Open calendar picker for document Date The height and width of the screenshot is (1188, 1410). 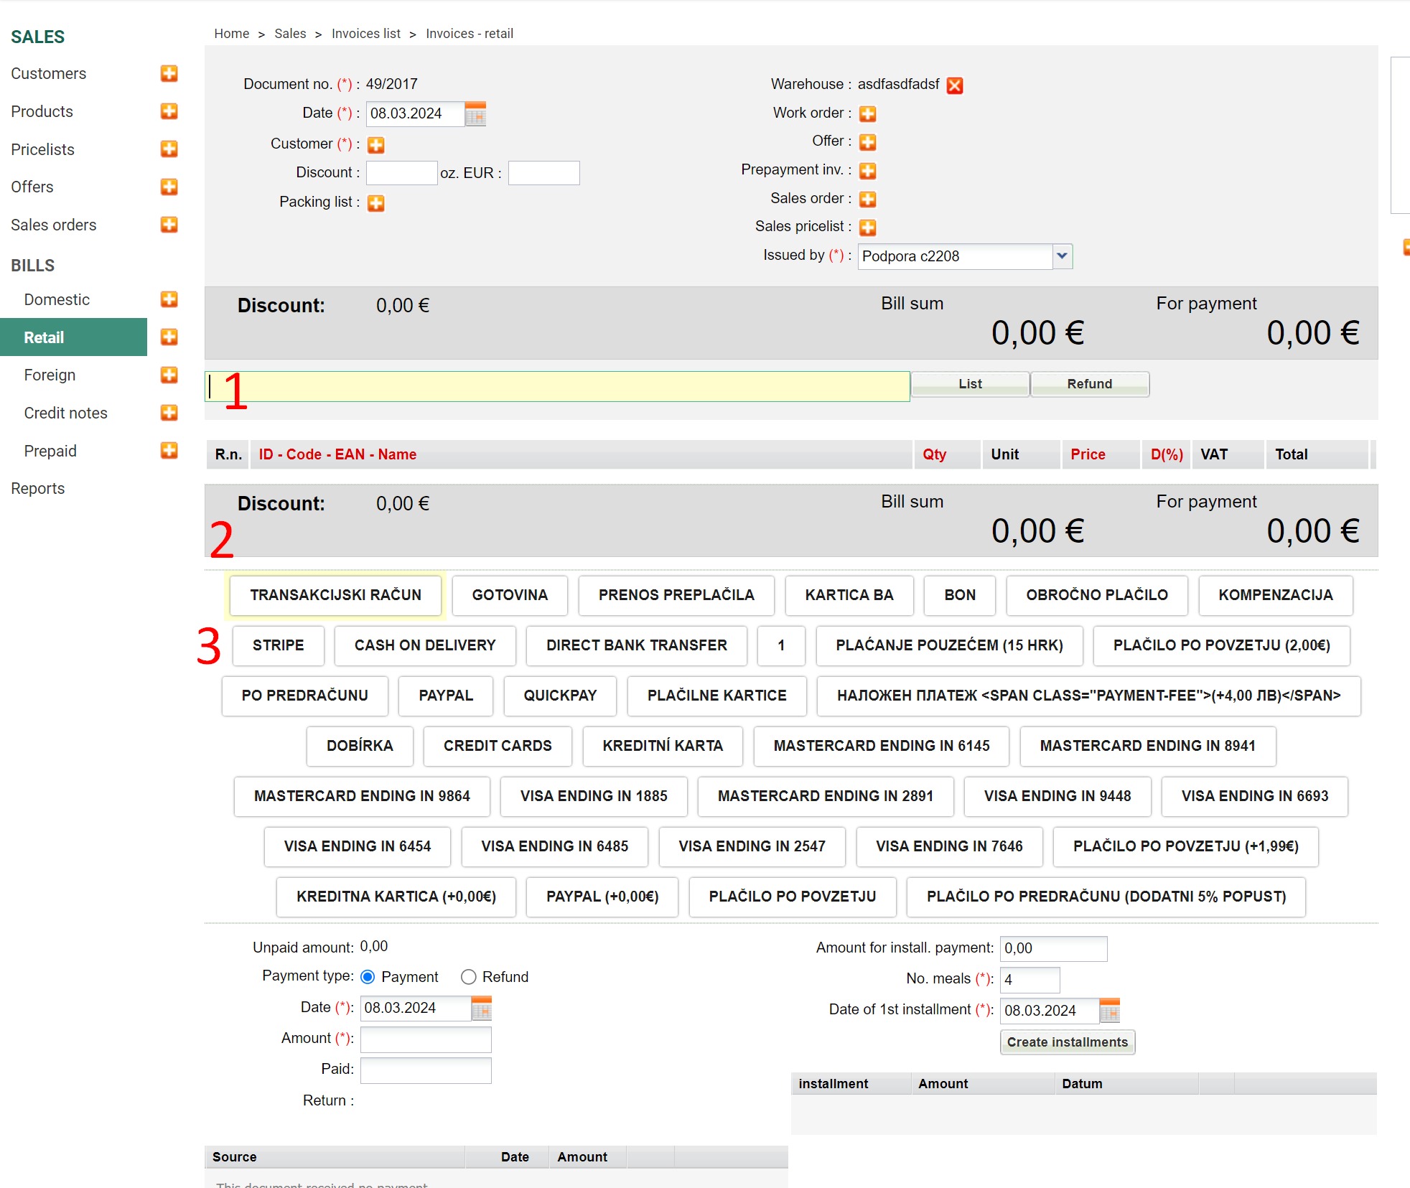[x=475, y=113]
